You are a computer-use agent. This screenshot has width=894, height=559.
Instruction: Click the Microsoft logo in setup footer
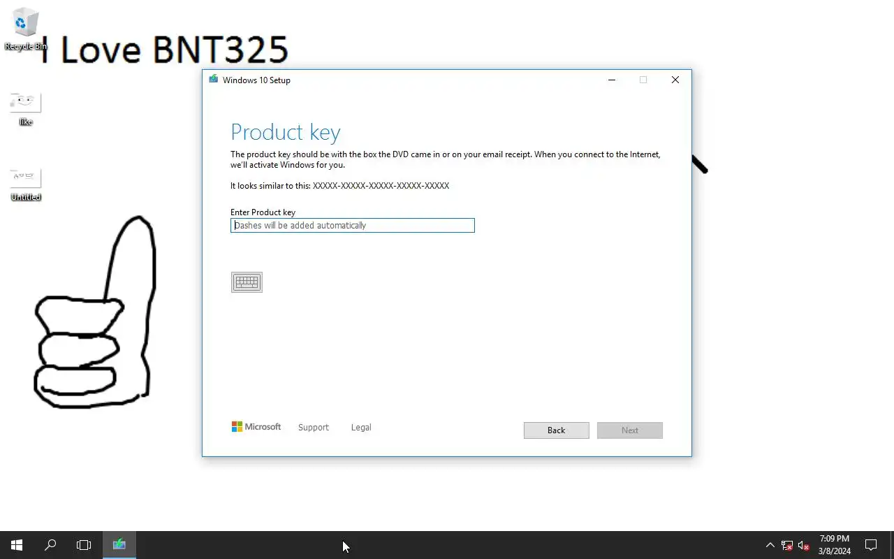tap(256, 427)
